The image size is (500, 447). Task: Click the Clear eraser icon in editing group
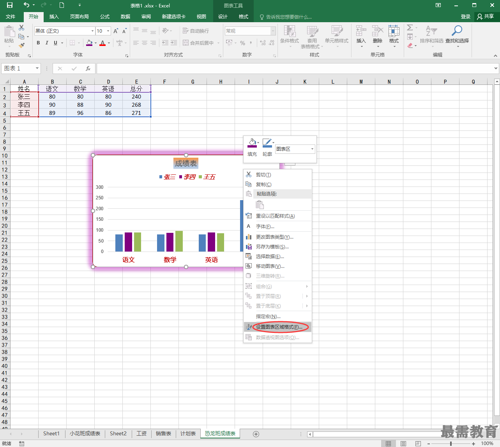(x=410, y=45)
